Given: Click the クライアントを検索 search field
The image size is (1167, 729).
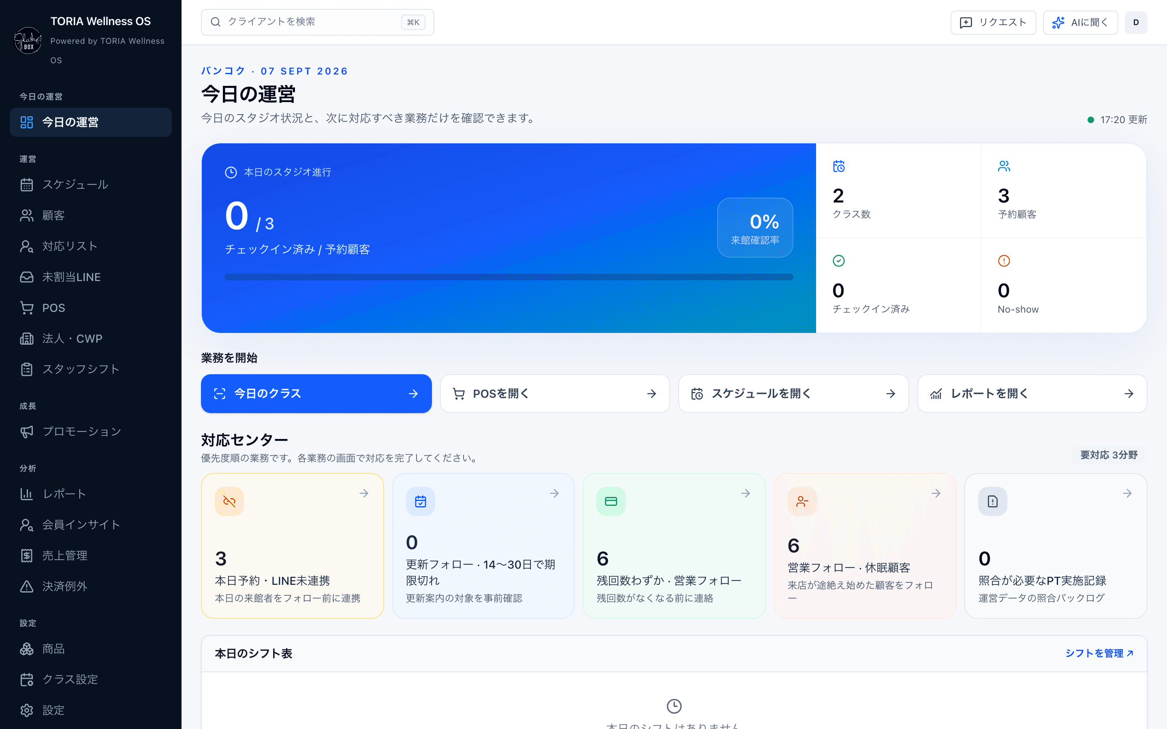Looking at the screenshot, I should [x=317, y=22].
